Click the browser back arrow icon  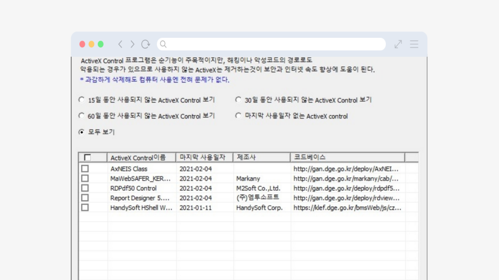coord(120,44)
